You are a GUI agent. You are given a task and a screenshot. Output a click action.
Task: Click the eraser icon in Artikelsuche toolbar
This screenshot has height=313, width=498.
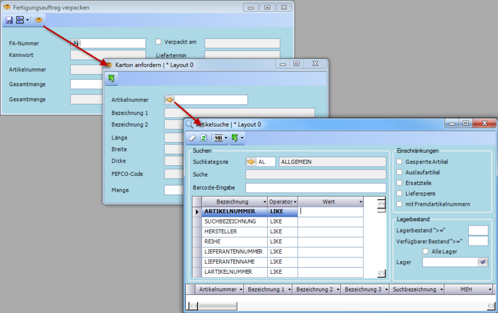coord(193,138)
